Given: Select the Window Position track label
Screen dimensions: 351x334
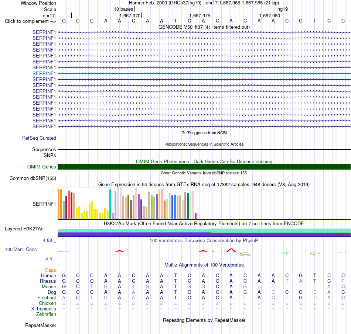Looking at the screenshot, I should coord(38,3).
